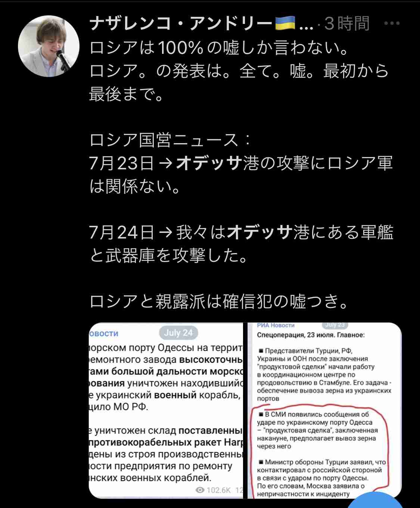Tap bold オデッサ in the 7月24日 line
Viewport: 420px width, 508px height.
(x=259, y=233)
